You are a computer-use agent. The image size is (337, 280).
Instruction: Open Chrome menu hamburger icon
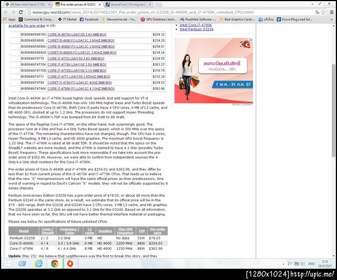pos(331,12)
